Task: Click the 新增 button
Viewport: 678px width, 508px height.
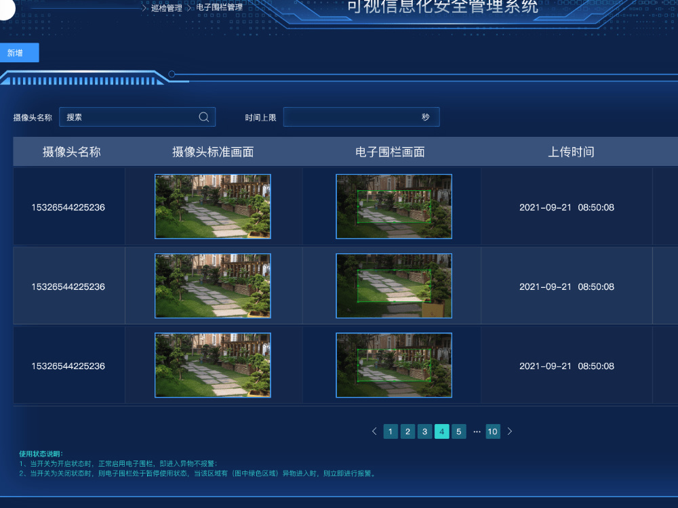Action: click(x=19, y=53)
